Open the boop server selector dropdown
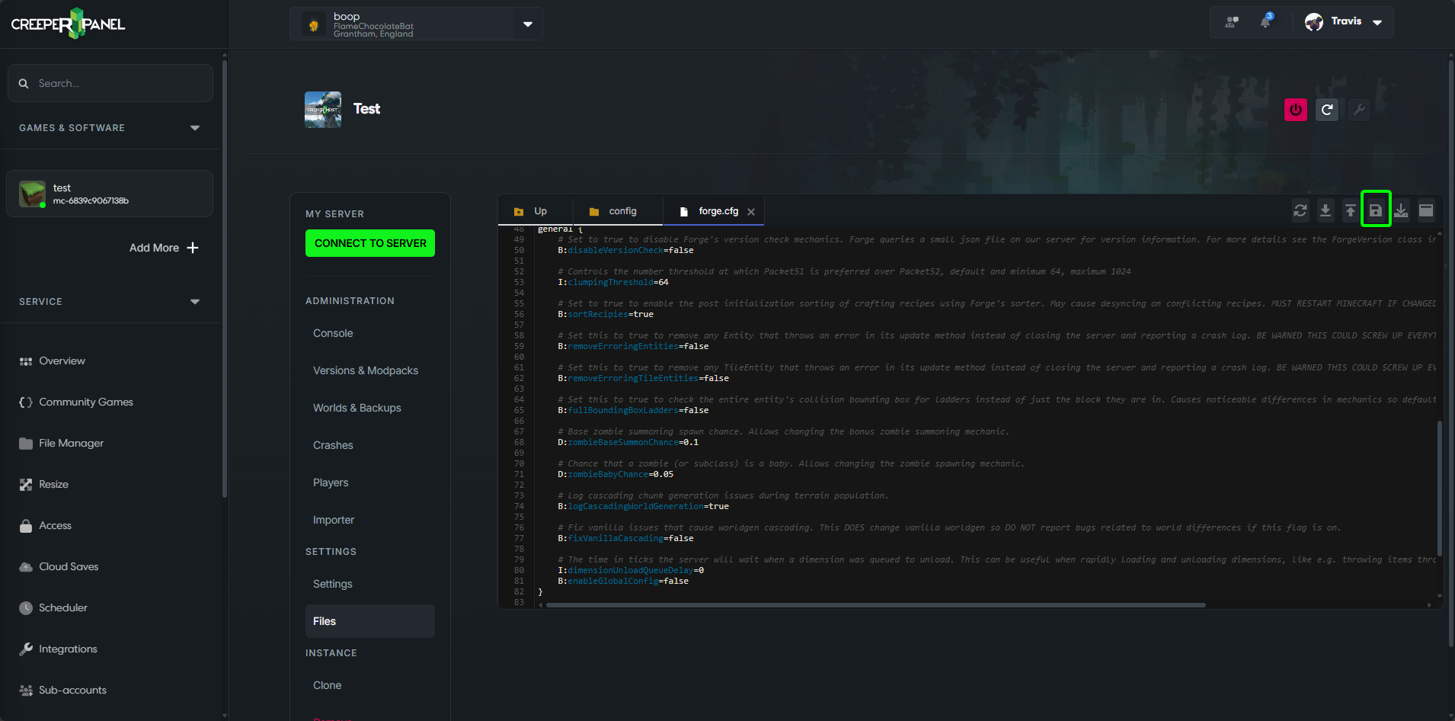The width and height of the screenshot is (1455, 721). 527,24
